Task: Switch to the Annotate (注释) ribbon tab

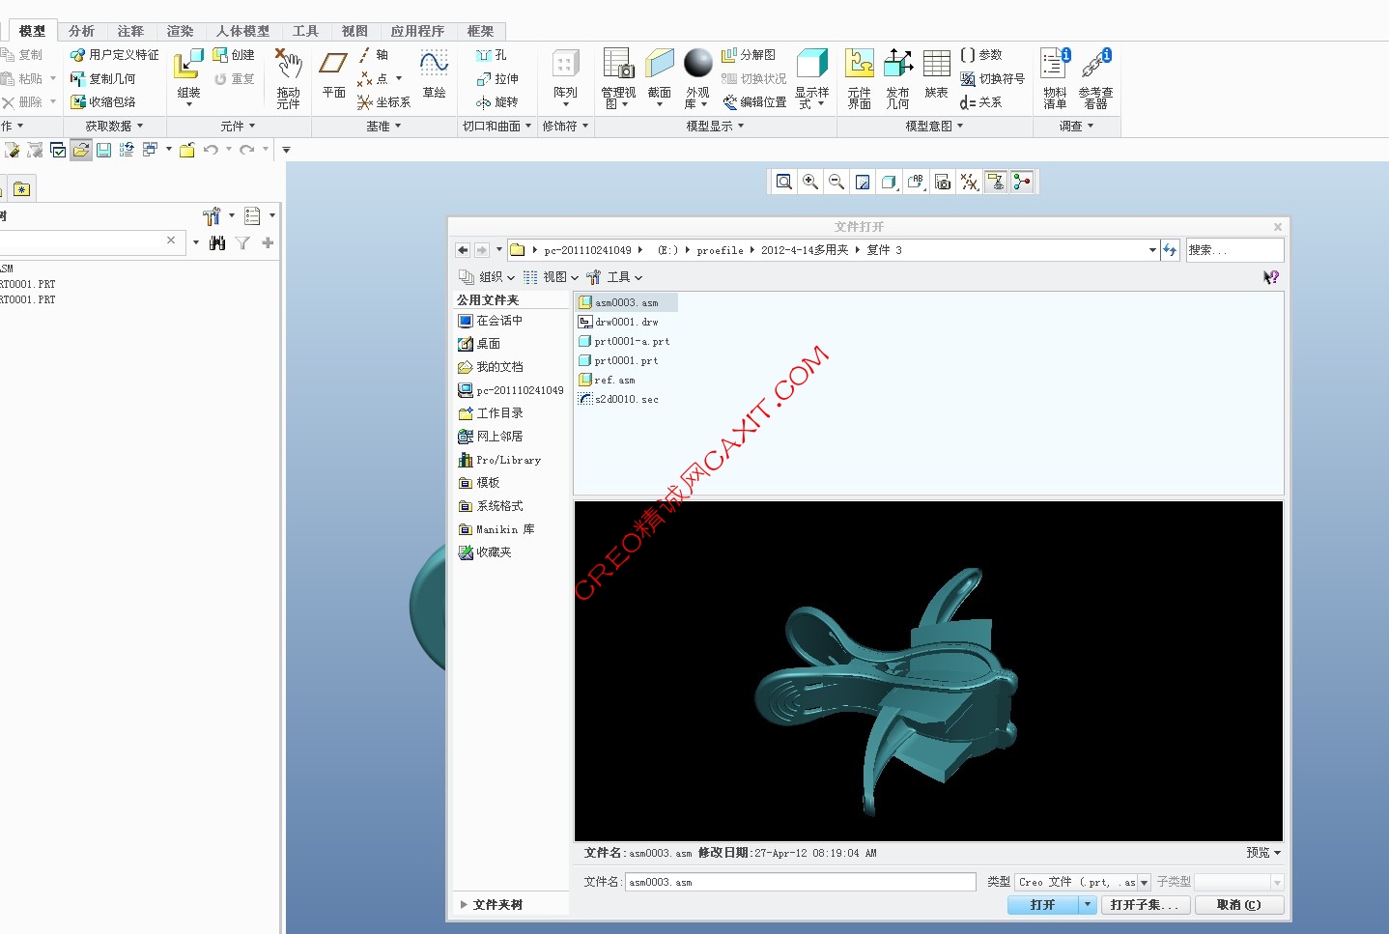Action: click(x=130, y=31)
